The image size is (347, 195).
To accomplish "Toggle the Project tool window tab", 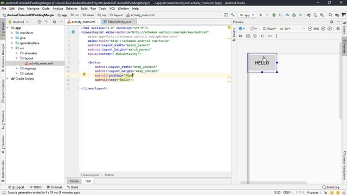I will pyautogui.click(x=3, y=29).
